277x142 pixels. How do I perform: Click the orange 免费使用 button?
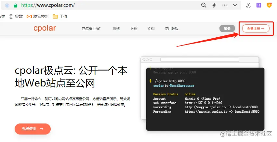[x=33, y=129]
